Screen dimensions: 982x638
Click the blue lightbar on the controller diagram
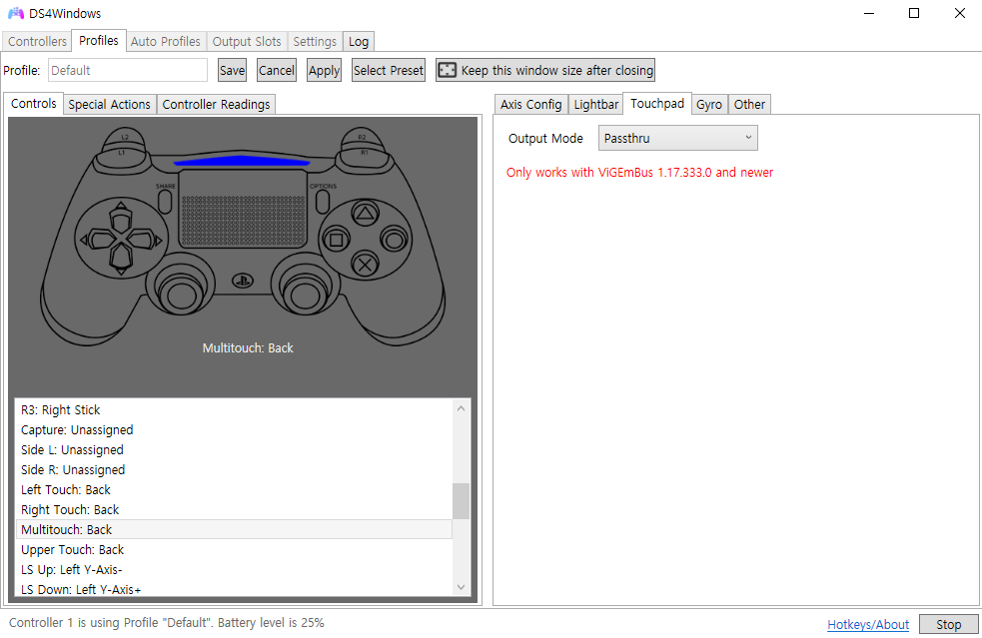coord(243,161)
